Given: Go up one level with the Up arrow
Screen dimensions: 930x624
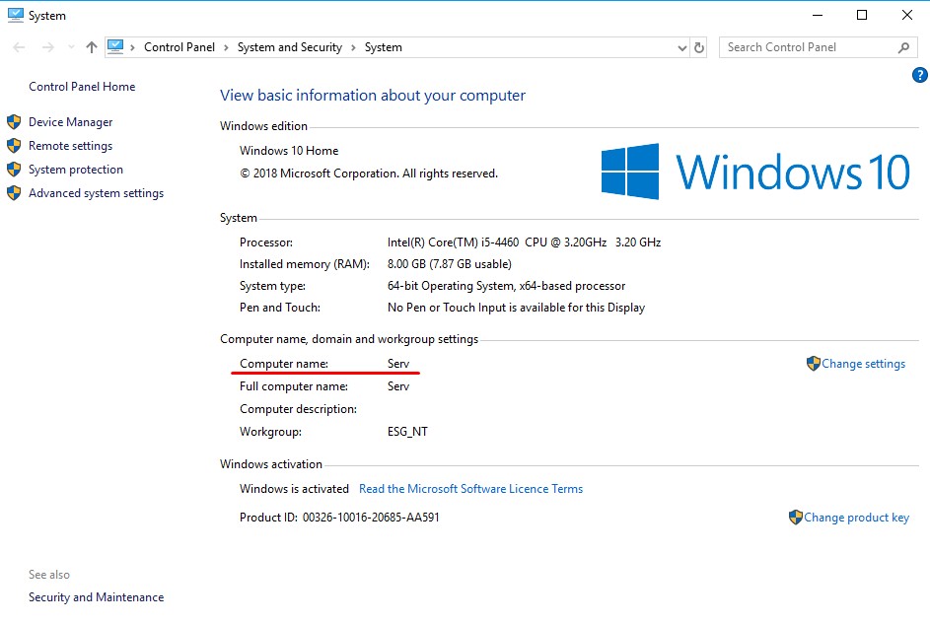Looking at the screenshot, I should pos(92,47).
